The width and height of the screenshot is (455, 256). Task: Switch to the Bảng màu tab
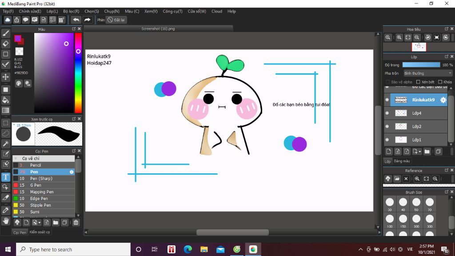click(402, 161)
